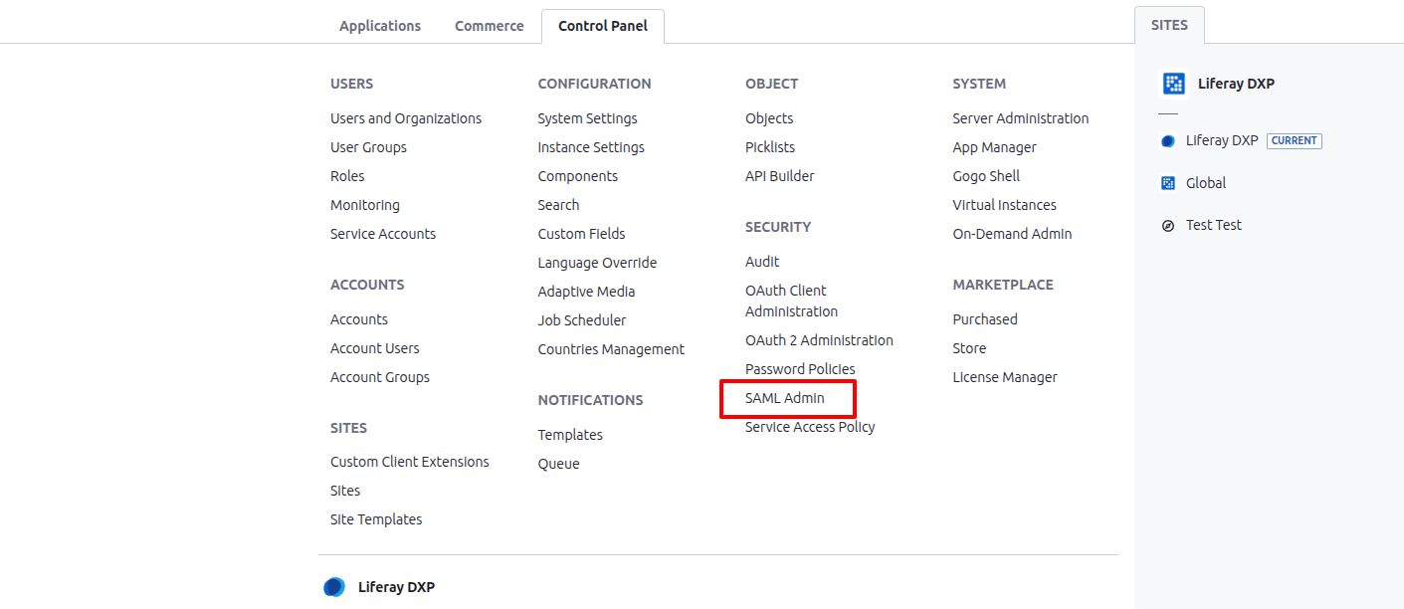1404x609 pixels.
Task: Click Liferay DXP label below the menu
Action: point(396,587)
